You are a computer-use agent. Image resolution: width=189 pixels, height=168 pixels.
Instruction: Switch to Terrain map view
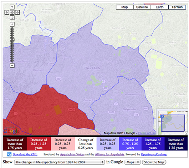(177, 7)
